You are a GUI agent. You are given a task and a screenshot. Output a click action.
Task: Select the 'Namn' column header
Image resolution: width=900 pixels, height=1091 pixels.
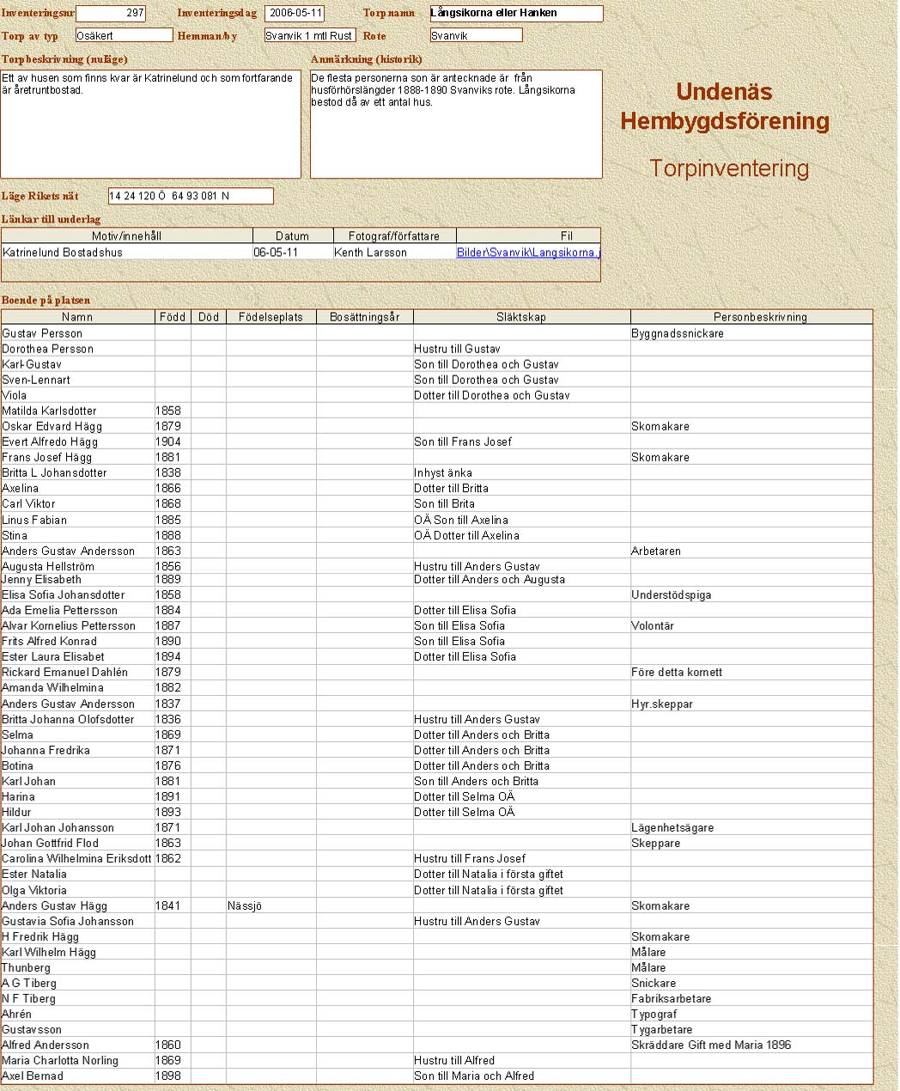(x=77, y=317)
